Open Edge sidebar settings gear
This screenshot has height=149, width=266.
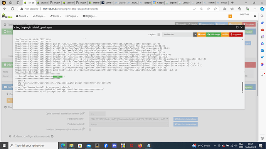[x=262, y=138]
